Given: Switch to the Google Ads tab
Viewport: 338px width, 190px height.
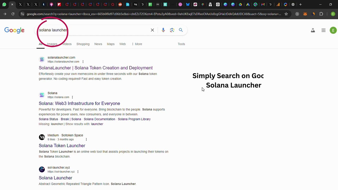Looking at the screenshot, I should coord(248,4).
